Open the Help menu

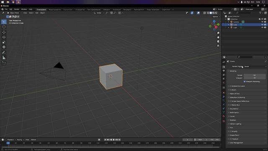tap(31, 9)
